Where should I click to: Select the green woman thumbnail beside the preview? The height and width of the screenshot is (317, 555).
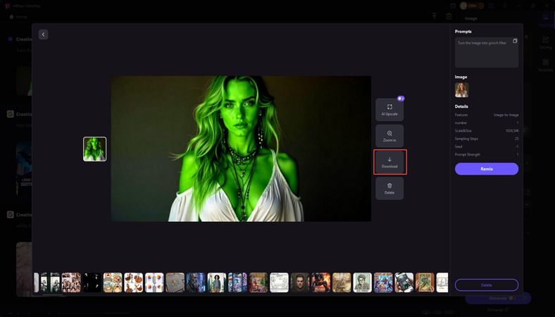coord(94,149)
